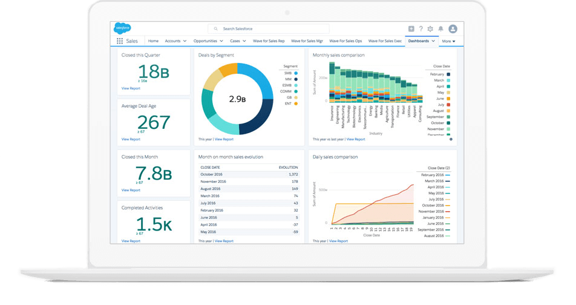The height and width of the screenshot is (305, 576).
Task: Open the More navigation dropdown
Action: tap(448, 41)
